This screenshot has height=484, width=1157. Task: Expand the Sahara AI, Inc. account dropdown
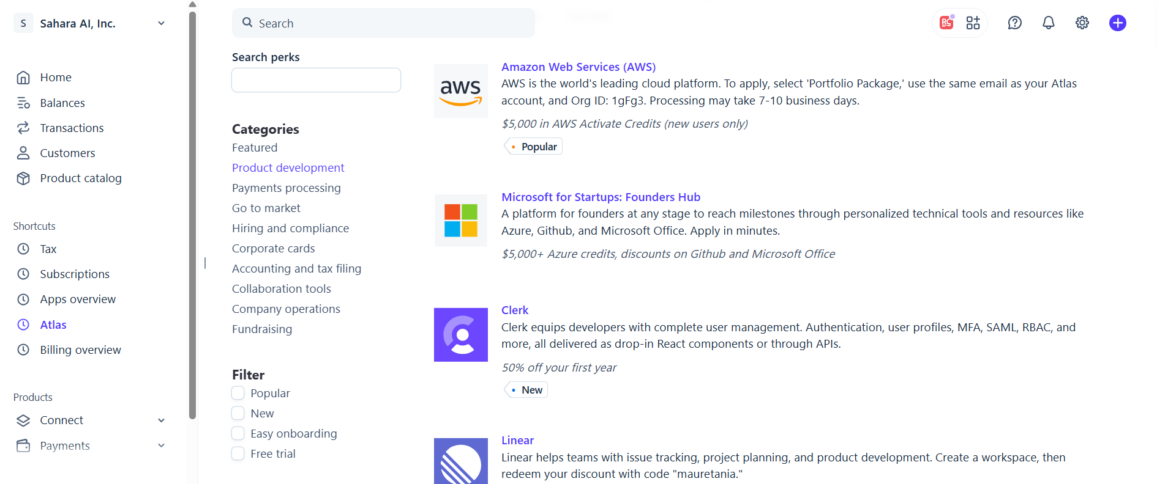pyautogui.click(x=162, y=23)
